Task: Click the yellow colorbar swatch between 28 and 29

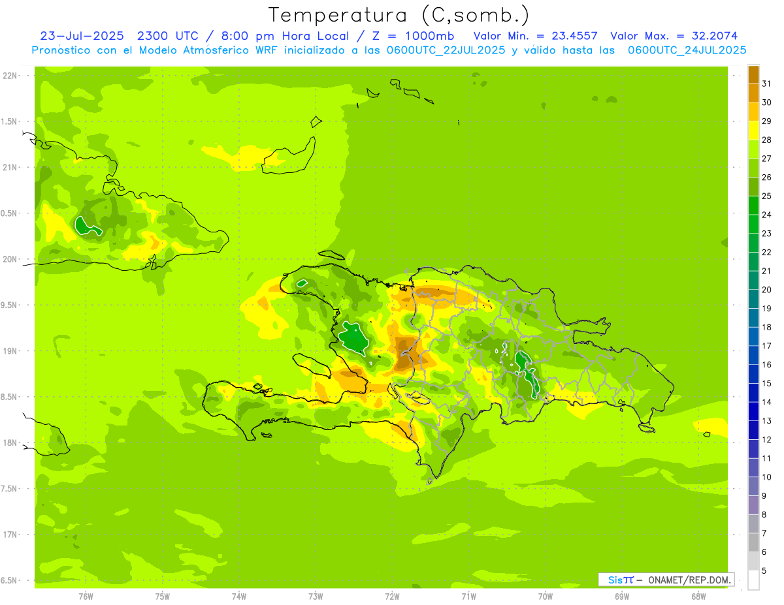Action: (753, 131)
